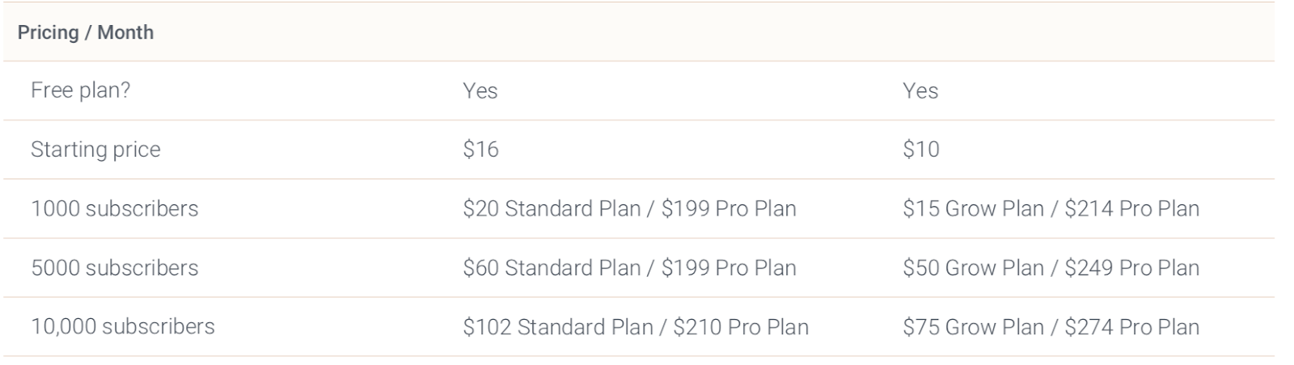Viewport: 1294px width, 365px height.
Task: Select the 5000 subscribers row label
Action: pos(114,267)
